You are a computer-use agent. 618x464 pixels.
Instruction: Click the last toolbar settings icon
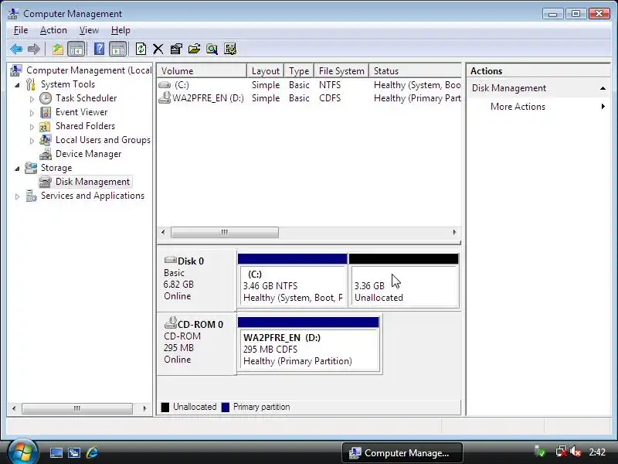click(x=230, y=49)
